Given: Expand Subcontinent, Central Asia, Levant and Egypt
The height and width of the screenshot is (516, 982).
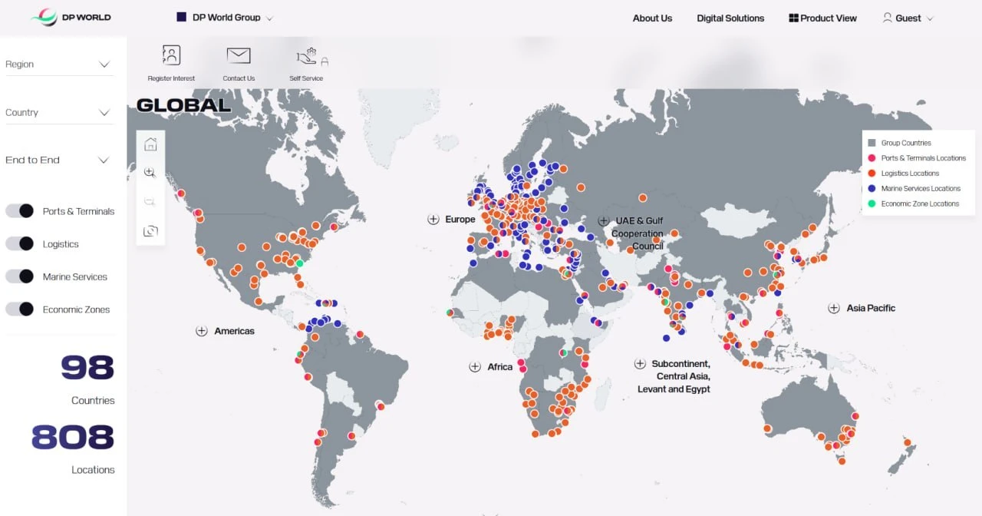Looking at the screenshot, I should point(640,364).
